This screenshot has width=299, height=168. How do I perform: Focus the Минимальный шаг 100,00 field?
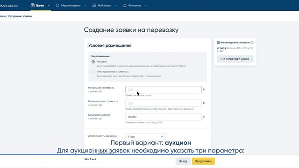[x=164, y=117]
